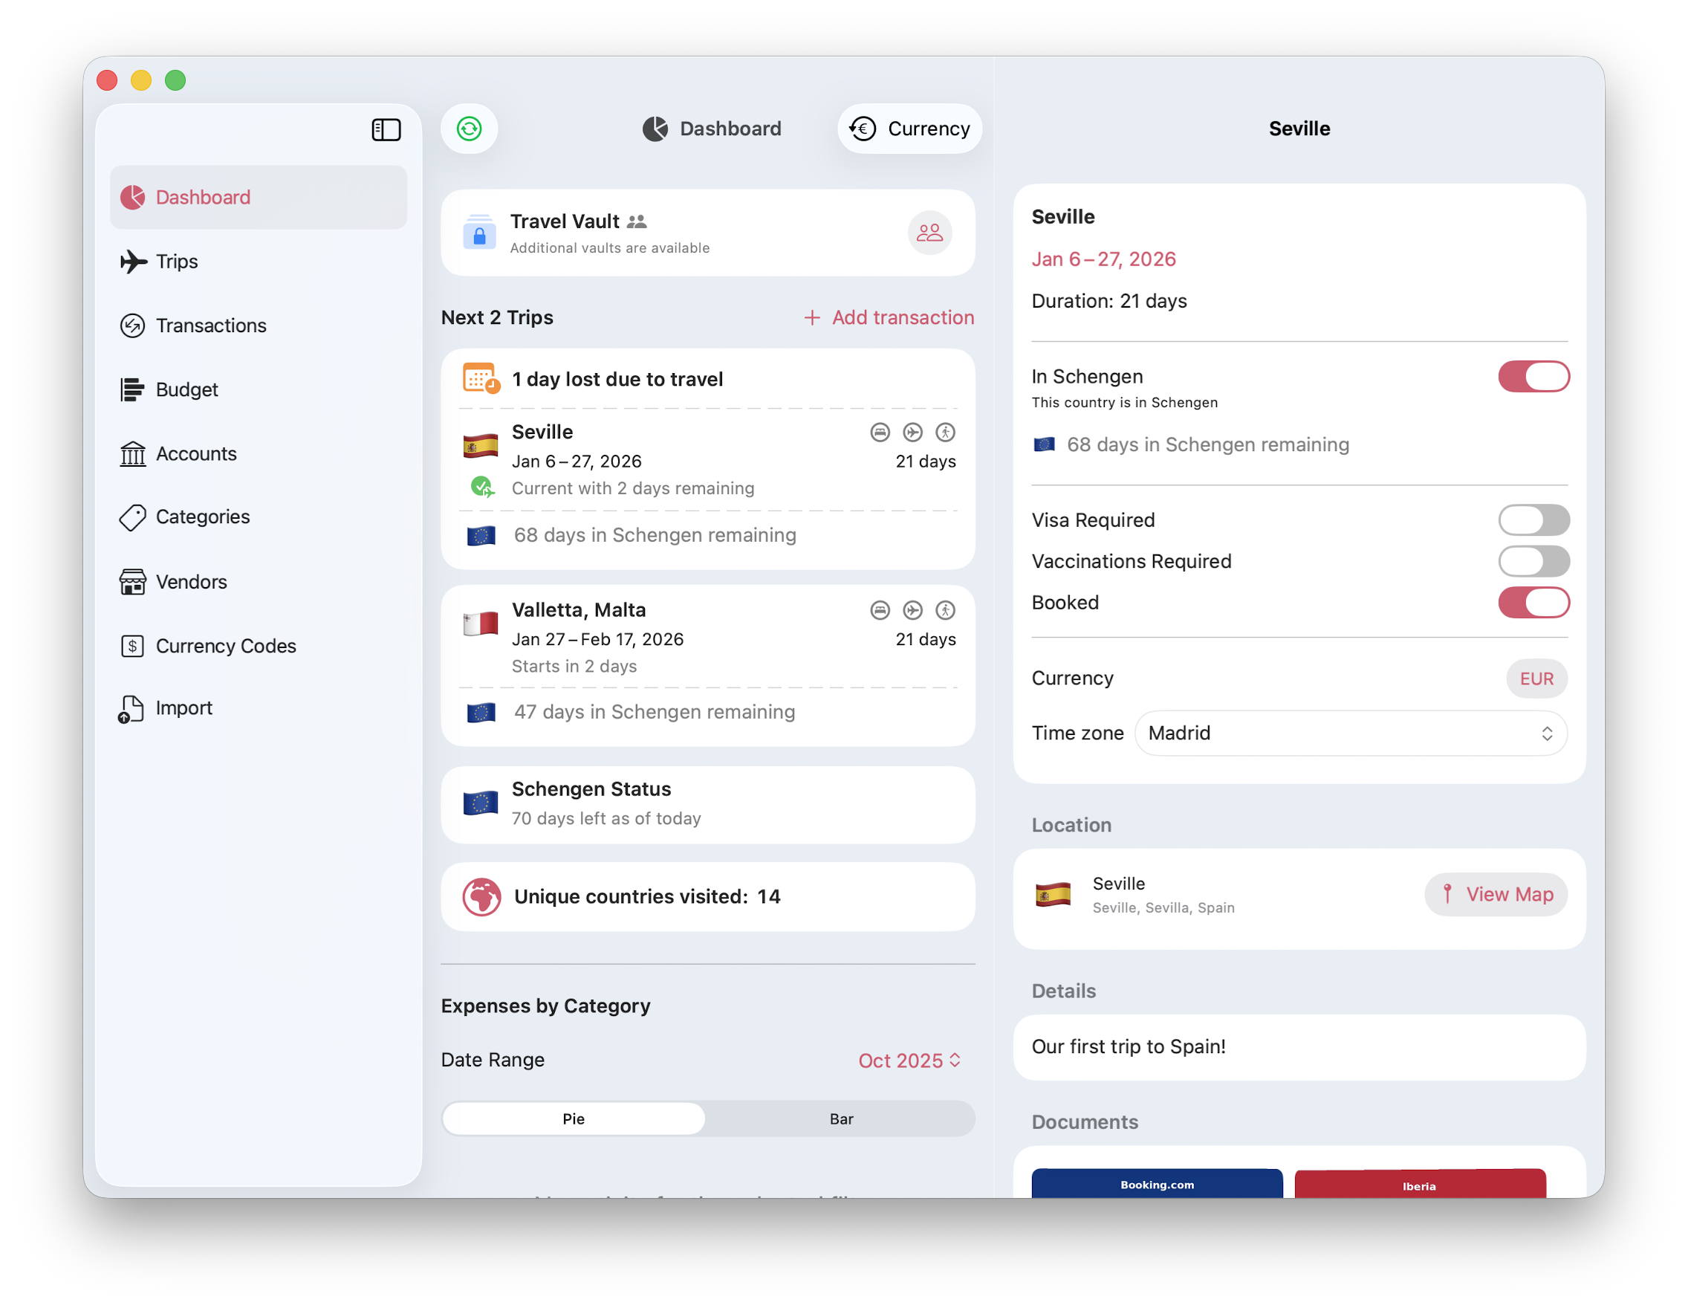Image resolution: width=1688 pixels, height=1308 pixels.
Task: Open Trips from the sidebar airplane icon
Action: coord(134,262)
